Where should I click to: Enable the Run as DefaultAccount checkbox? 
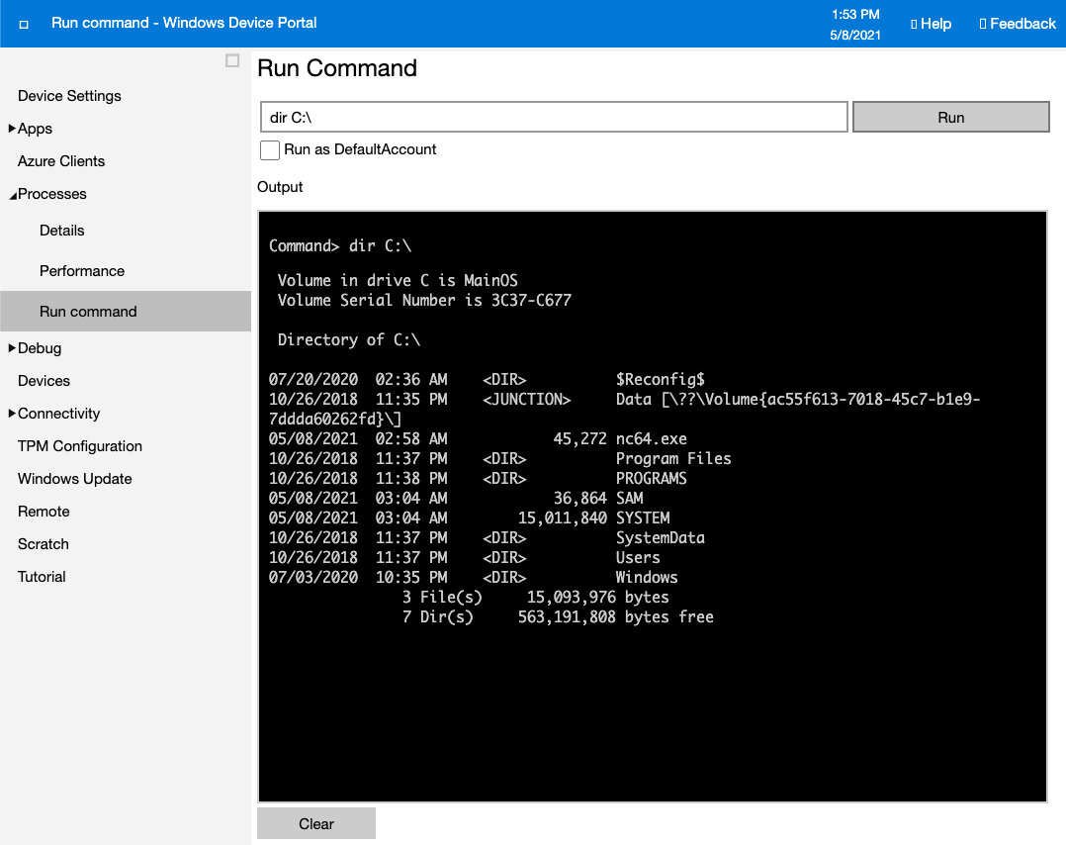269,150
